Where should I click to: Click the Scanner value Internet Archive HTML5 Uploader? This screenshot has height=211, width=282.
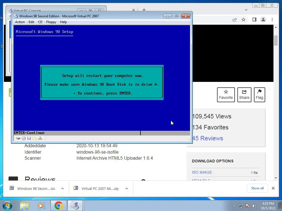point(115,158)
